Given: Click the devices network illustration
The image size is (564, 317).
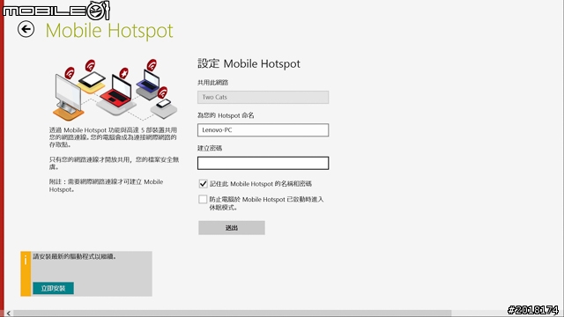Looking at the screenshot, I should coord(115,90).
